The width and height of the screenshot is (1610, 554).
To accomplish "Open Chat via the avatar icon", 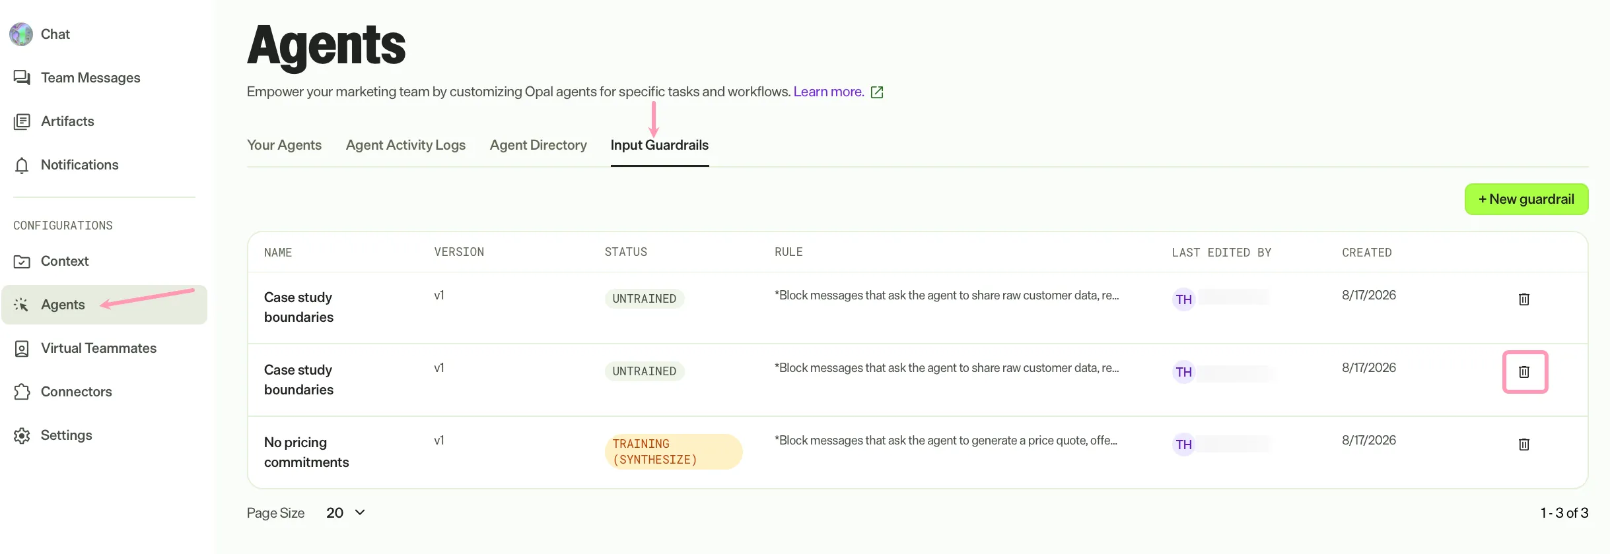I will [x=21, y=34].
